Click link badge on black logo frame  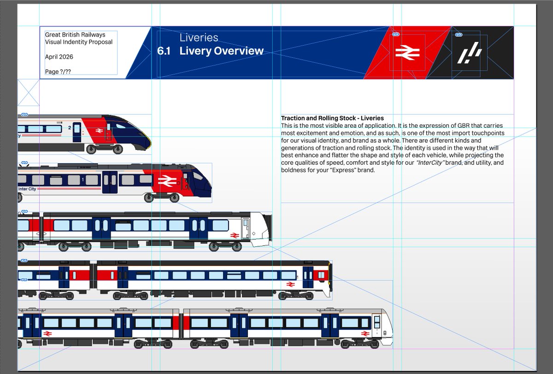tap(458, 34)
